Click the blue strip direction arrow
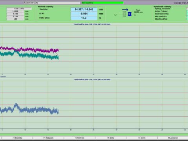 (125, 9)
